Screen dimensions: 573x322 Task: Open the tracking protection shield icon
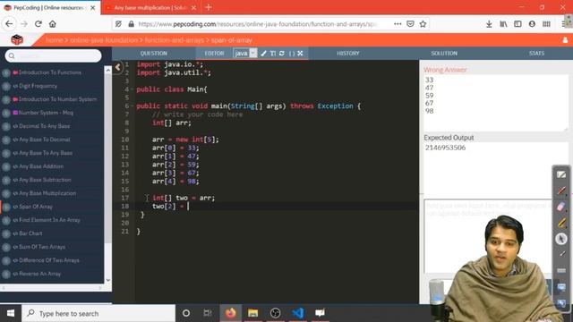click(118, 24)
